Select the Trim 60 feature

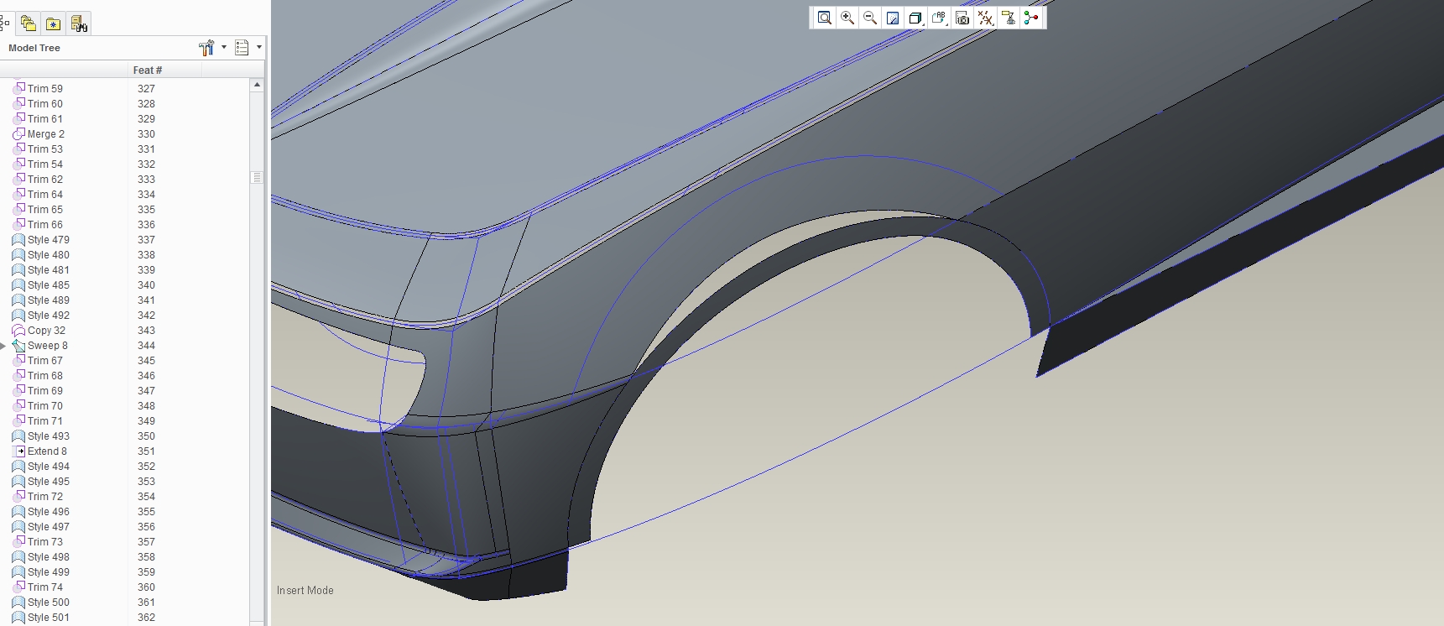tap(44, 104)
